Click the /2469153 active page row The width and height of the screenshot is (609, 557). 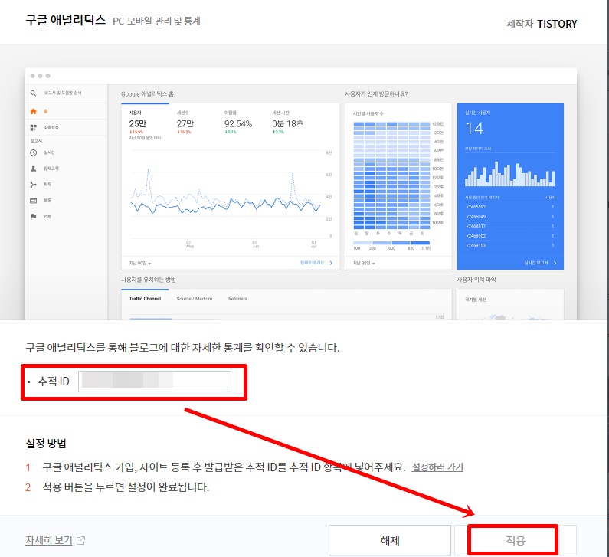pos(510,245)
